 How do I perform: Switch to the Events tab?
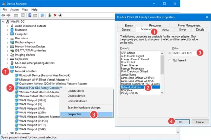coord(129,25)
